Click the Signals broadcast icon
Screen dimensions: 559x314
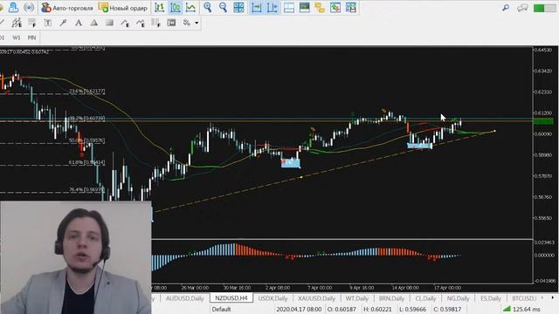(x=29, y=7)
